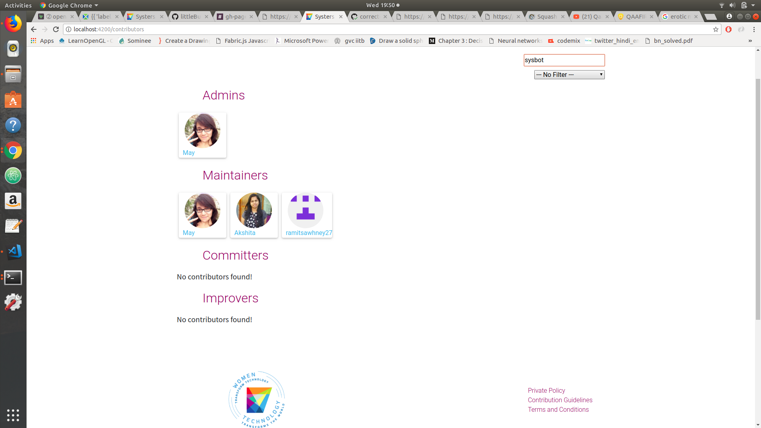Image resolution: width=761 pixels, height=428 pixels.
Task: Open the Sominee bookmark
Action: (135, 40)
